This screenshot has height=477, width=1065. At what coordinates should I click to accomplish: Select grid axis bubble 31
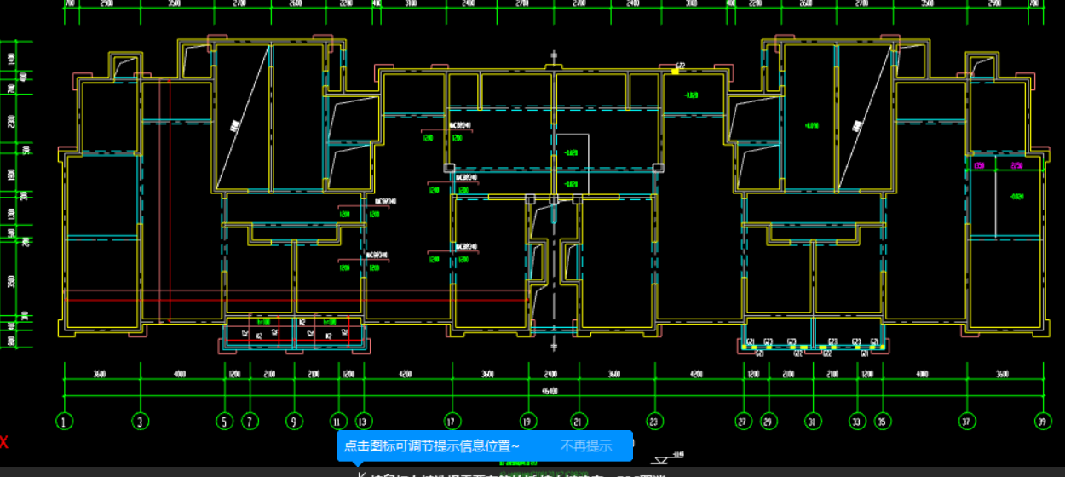(812, 421)
